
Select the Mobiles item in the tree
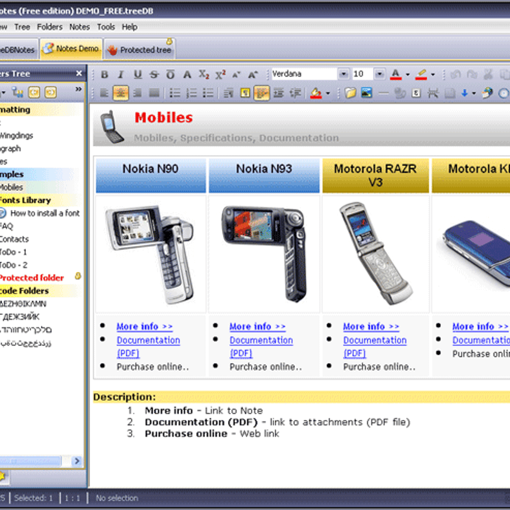click(x=12, y=187)
